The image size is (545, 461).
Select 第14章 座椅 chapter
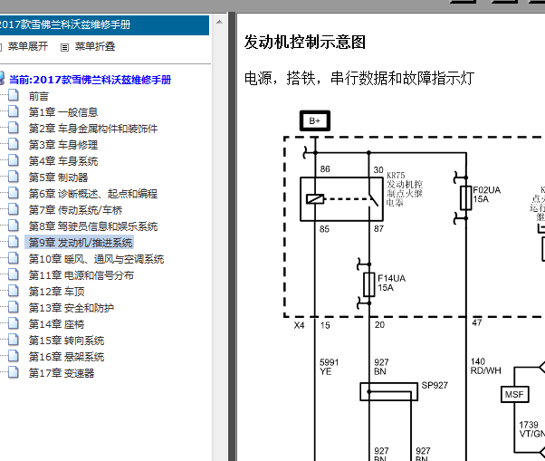click(x=57, y=324)
